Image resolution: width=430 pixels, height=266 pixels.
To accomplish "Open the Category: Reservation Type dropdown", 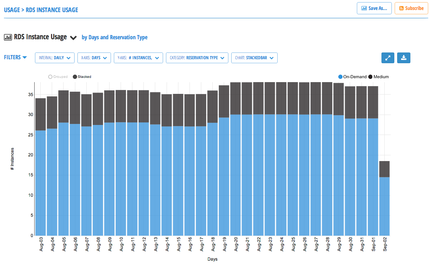I will tap(197, 58).
